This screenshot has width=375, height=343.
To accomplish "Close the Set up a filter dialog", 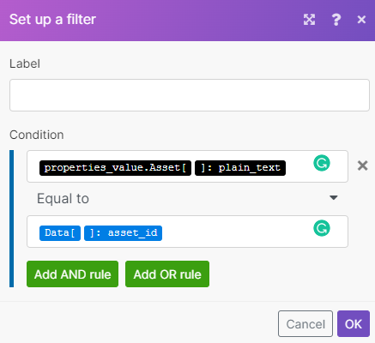I will (x=361, y=20).
